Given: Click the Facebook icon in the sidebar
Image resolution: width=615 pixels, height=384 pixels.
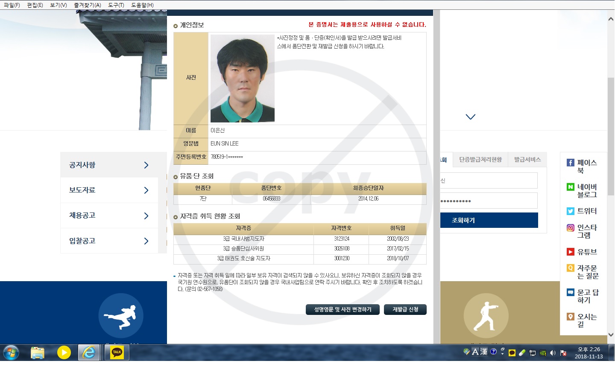Looking at the screenshot, I should (570, 163).
